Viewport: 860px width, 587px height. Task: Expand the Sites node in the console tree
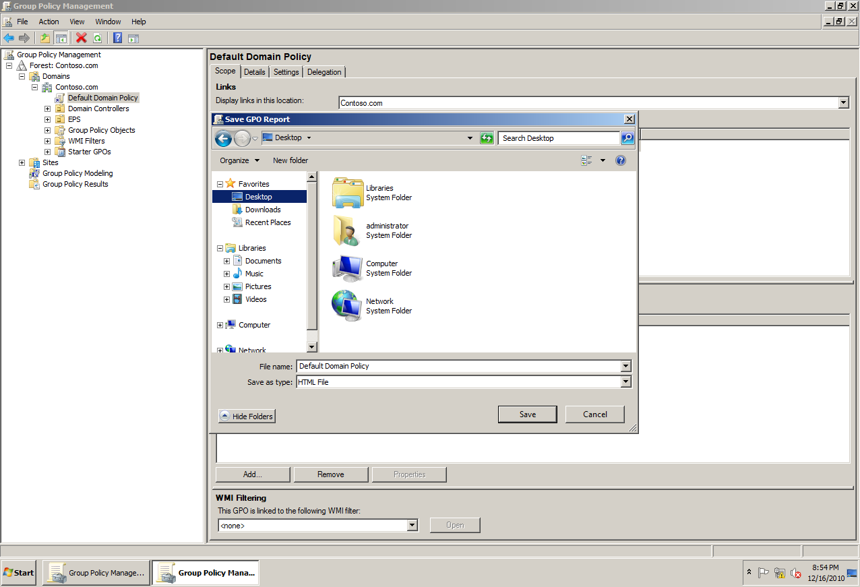pyautogui.click(x=22, y=162)
